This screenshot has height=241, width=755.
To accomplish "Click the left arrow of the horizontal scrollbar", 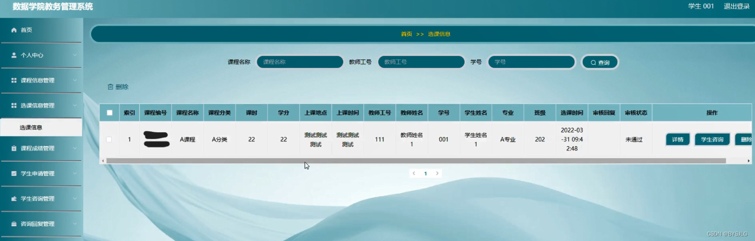I will coord(103,161).
